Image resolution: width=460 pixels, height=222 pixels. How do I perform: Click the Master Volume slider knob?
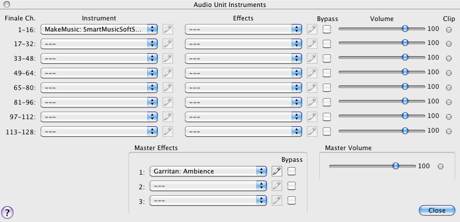coord(395,166)
